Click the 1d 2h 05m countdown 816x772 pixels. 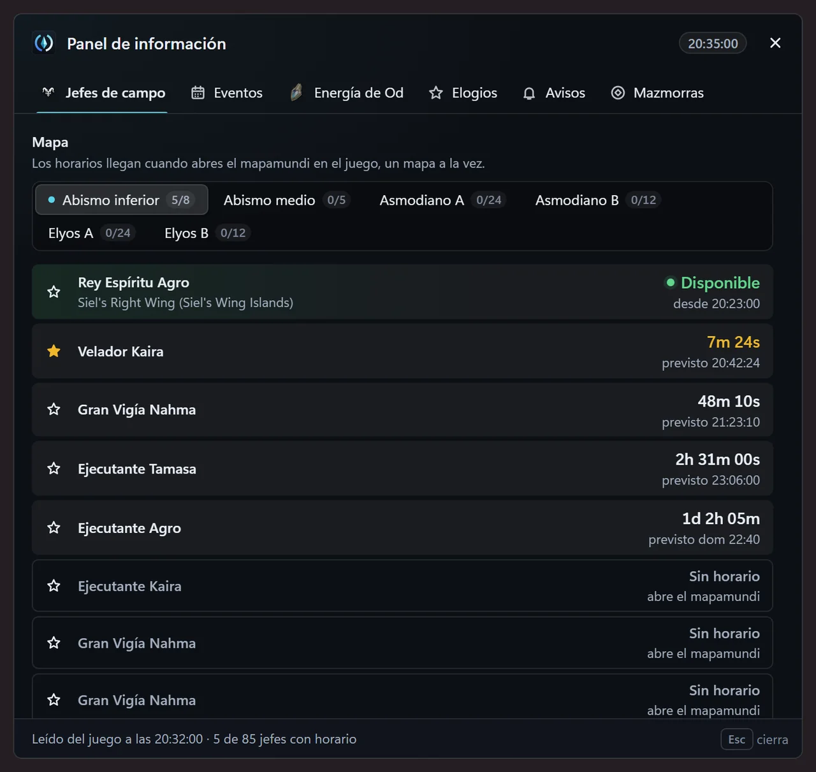(721, 519)
